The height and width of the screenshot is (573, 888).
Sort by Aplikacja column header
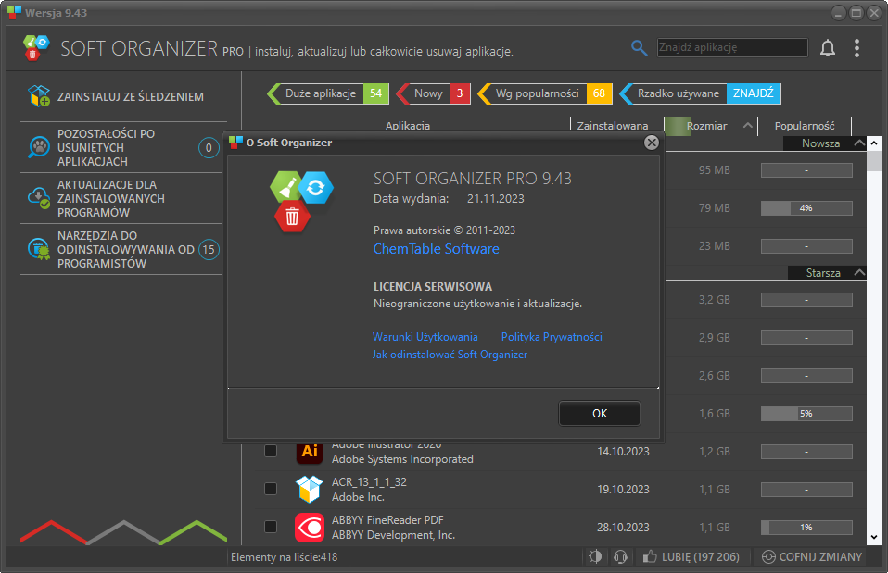tap(408, 126)
